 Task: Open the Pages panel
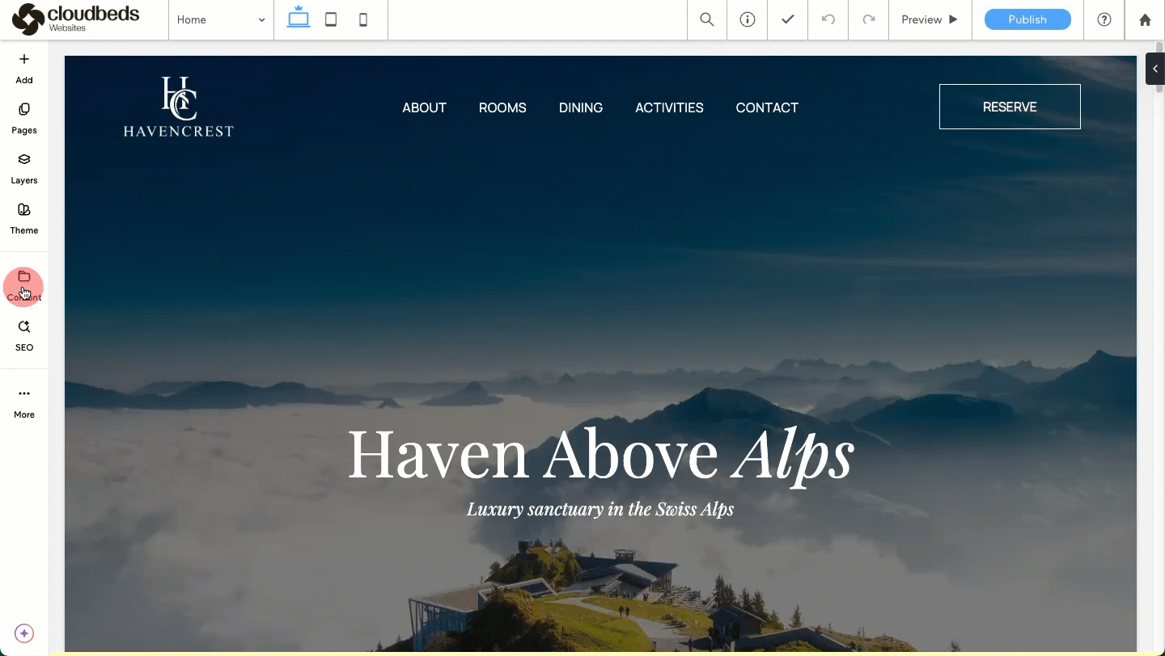click(24, 118)
